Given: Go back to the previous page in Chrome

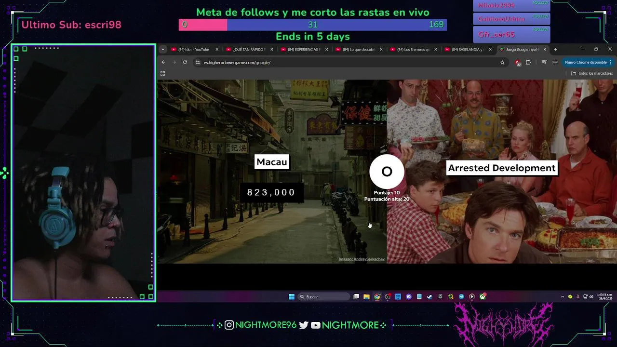Looking at the screenshot, I should tap(163, 62).
